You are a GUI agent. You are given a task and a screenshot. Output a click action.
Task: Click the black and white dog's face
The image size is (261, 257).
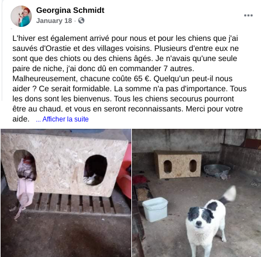point(200,217)
